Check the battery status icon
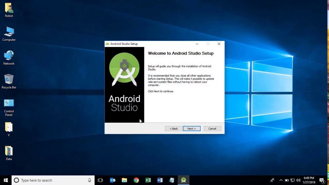This screenshot has height=185, width=329. 287,180
